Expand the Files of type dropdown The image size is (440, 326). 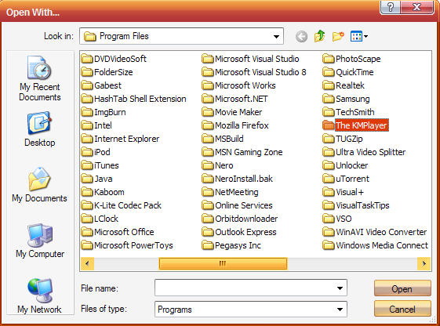click(x=340, y=310)
